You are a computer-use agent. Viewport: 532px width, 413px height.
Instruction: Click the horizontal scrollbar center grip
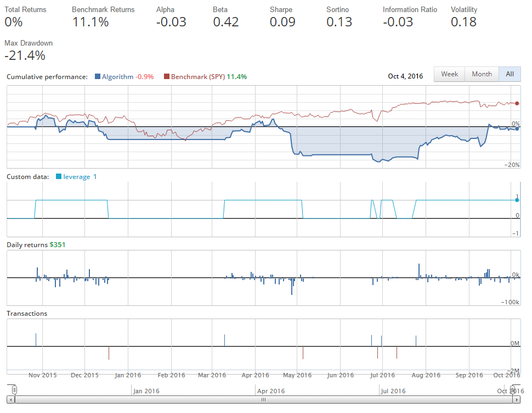pos(264,400)
